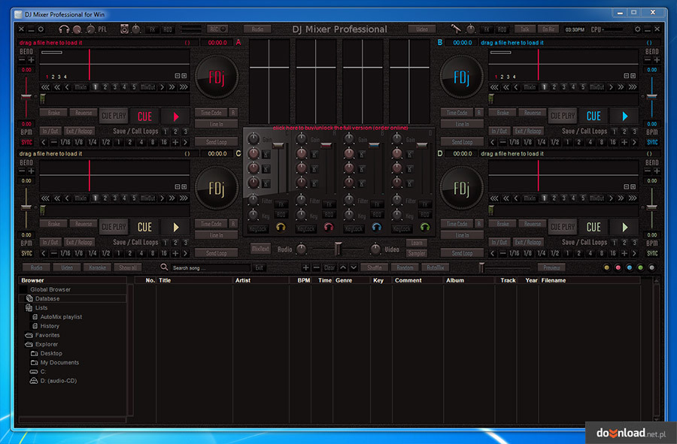Switch to Video tab above browser

67,267
